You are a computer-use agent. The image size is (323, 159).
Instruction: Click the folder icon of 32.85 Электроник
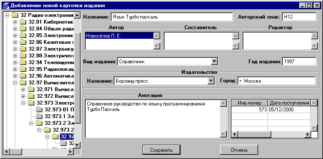click(23, 35)
